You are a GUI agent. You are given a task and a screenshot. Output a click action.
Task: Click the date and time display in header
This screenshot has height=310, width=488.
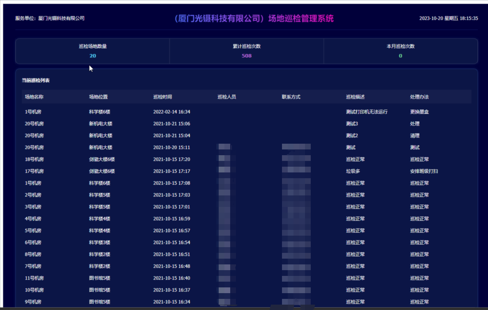(448, 18)
